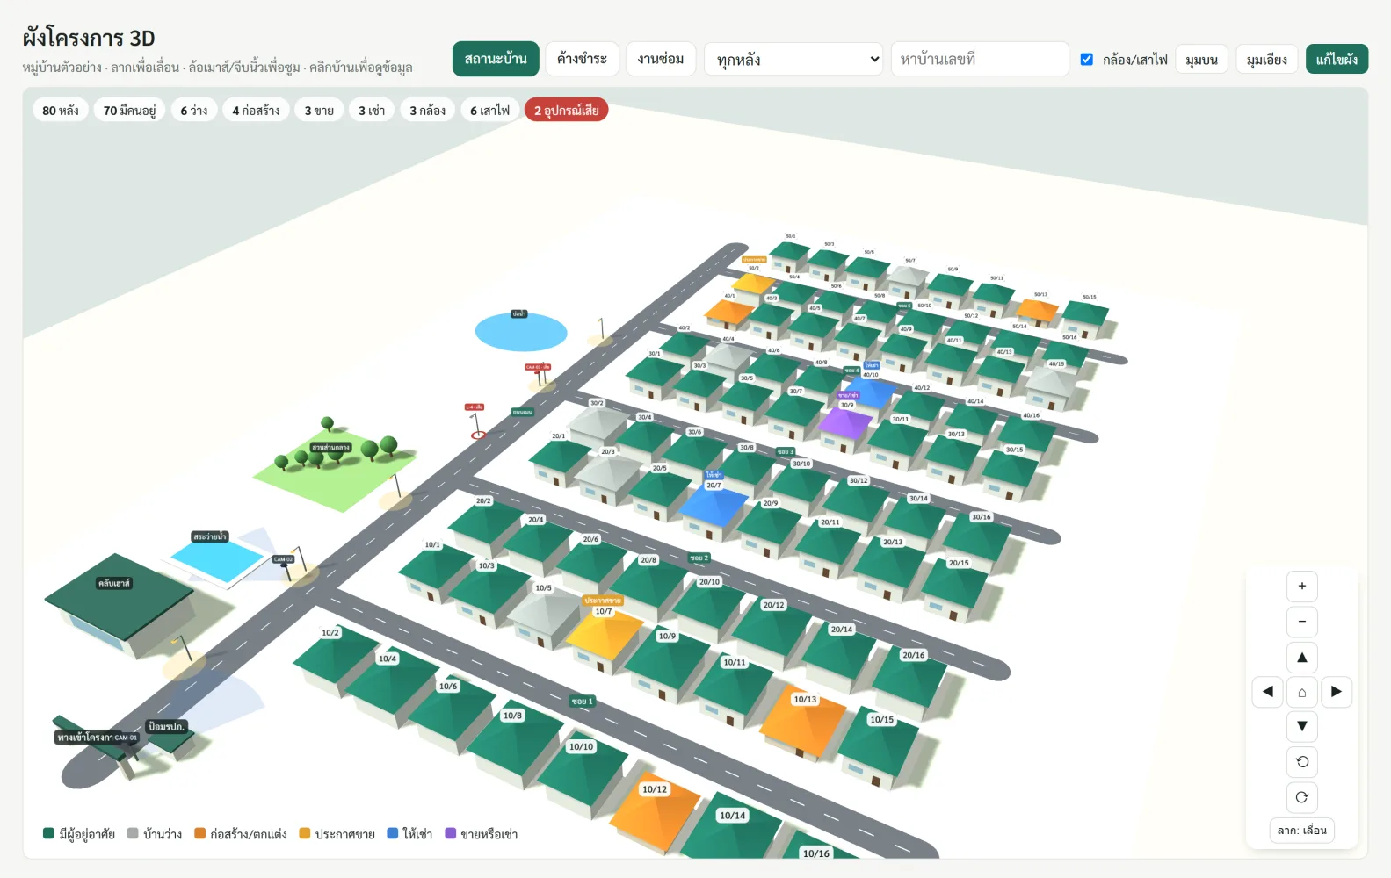The width and height of the screenshot is (1391, 878).
Task: Click the มุมเอียง view button
Action: 1266,60
